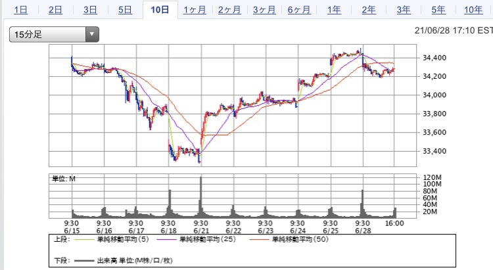The width and height of the screenshot is (493, 270).
Task: Switch to the 10年 period tab
Action: 473,10
